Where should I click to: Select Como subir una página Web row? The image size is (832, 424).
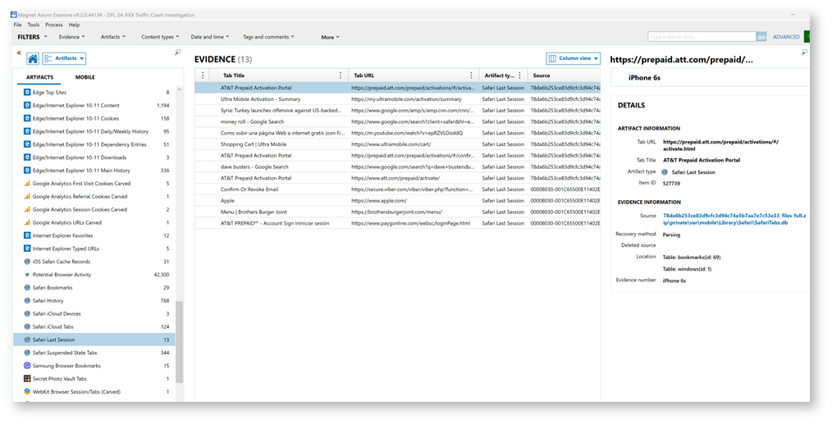pos(397,133)
